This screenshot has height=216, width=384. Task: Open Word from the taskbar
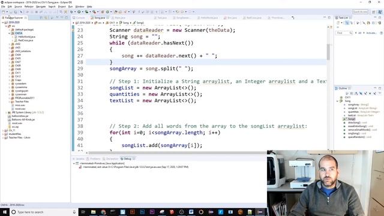point(191,212)
